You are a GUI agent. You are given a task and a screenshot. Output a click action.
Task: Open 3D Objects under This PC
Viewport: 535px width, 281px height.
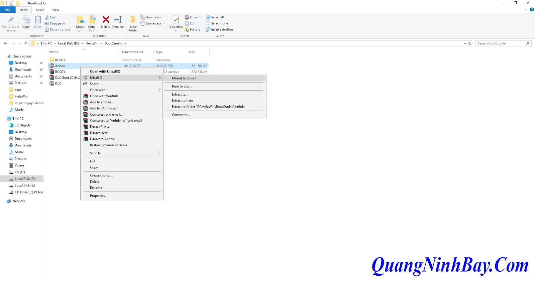pos(22,125)
